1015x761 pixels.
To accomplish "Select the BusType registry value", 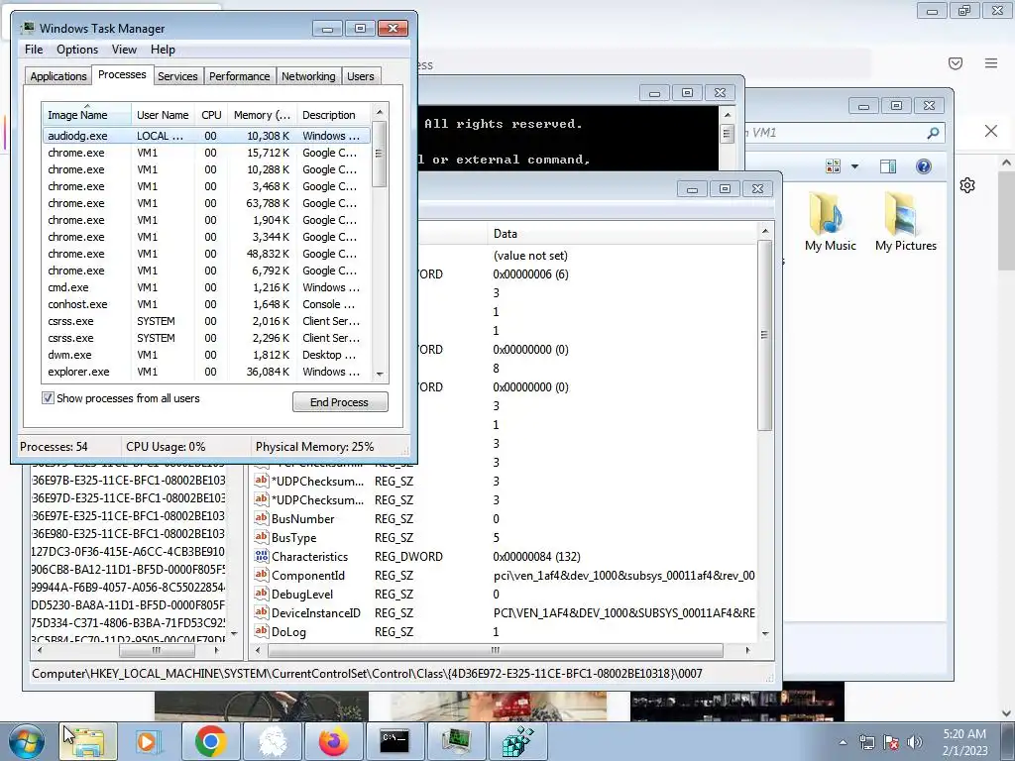I will [293, 538].
